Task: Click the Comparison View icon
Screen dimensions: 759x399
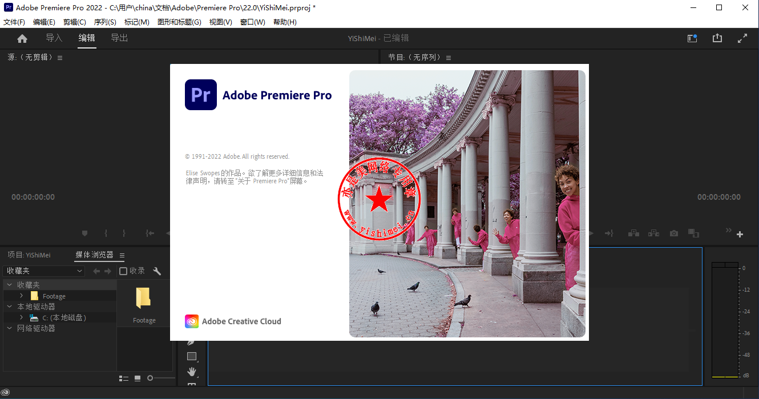Action: coord(693,233)
